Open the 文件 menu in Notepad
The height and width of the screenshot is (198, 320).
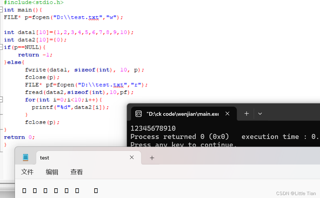coord(27,172)
